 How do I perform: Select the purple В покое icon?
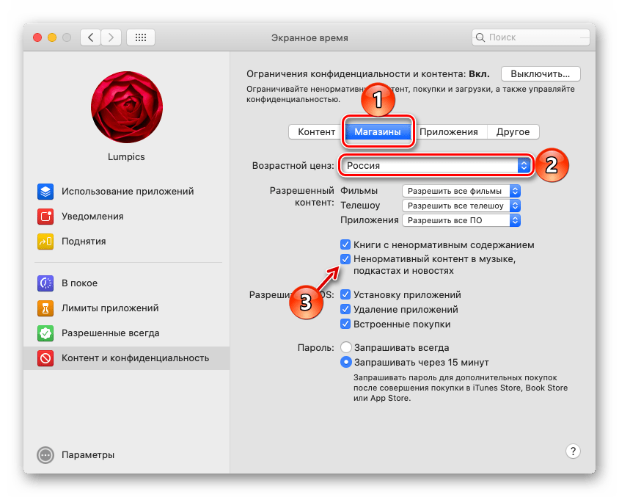45,283
